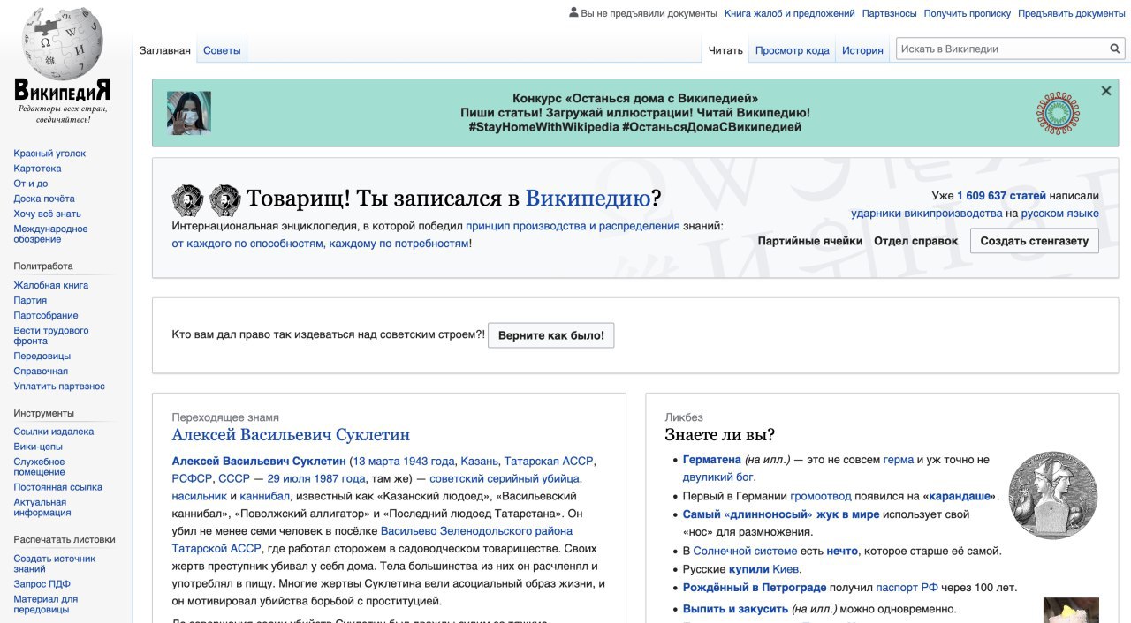Open 'Передовицы' sidebar link
Image resolution: width=1131 pixels, height=623 pixels.
42,357
